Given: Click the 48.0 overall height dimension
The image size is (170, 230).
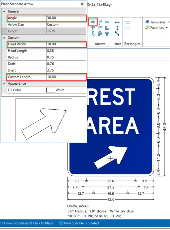Looking at the screenshot, I should click(165, 127).
